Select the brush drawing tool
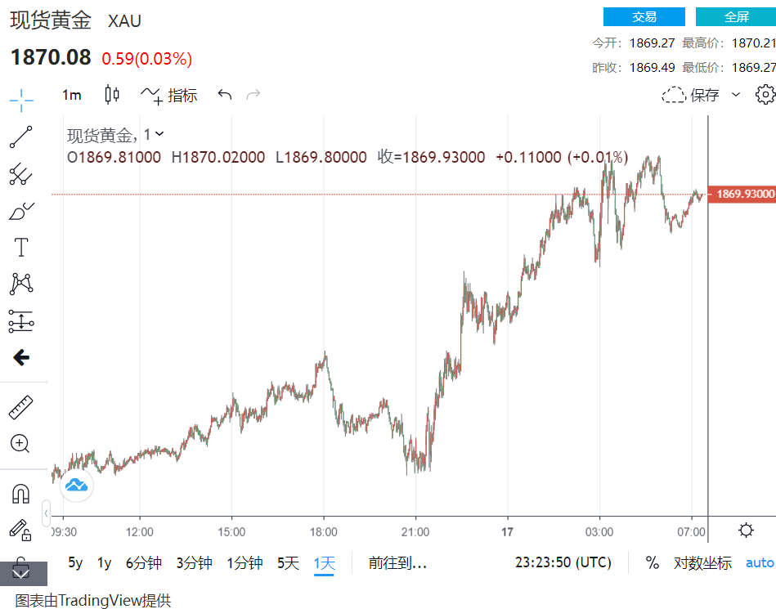Screen dimensions: 776x609 click(21, 211)
